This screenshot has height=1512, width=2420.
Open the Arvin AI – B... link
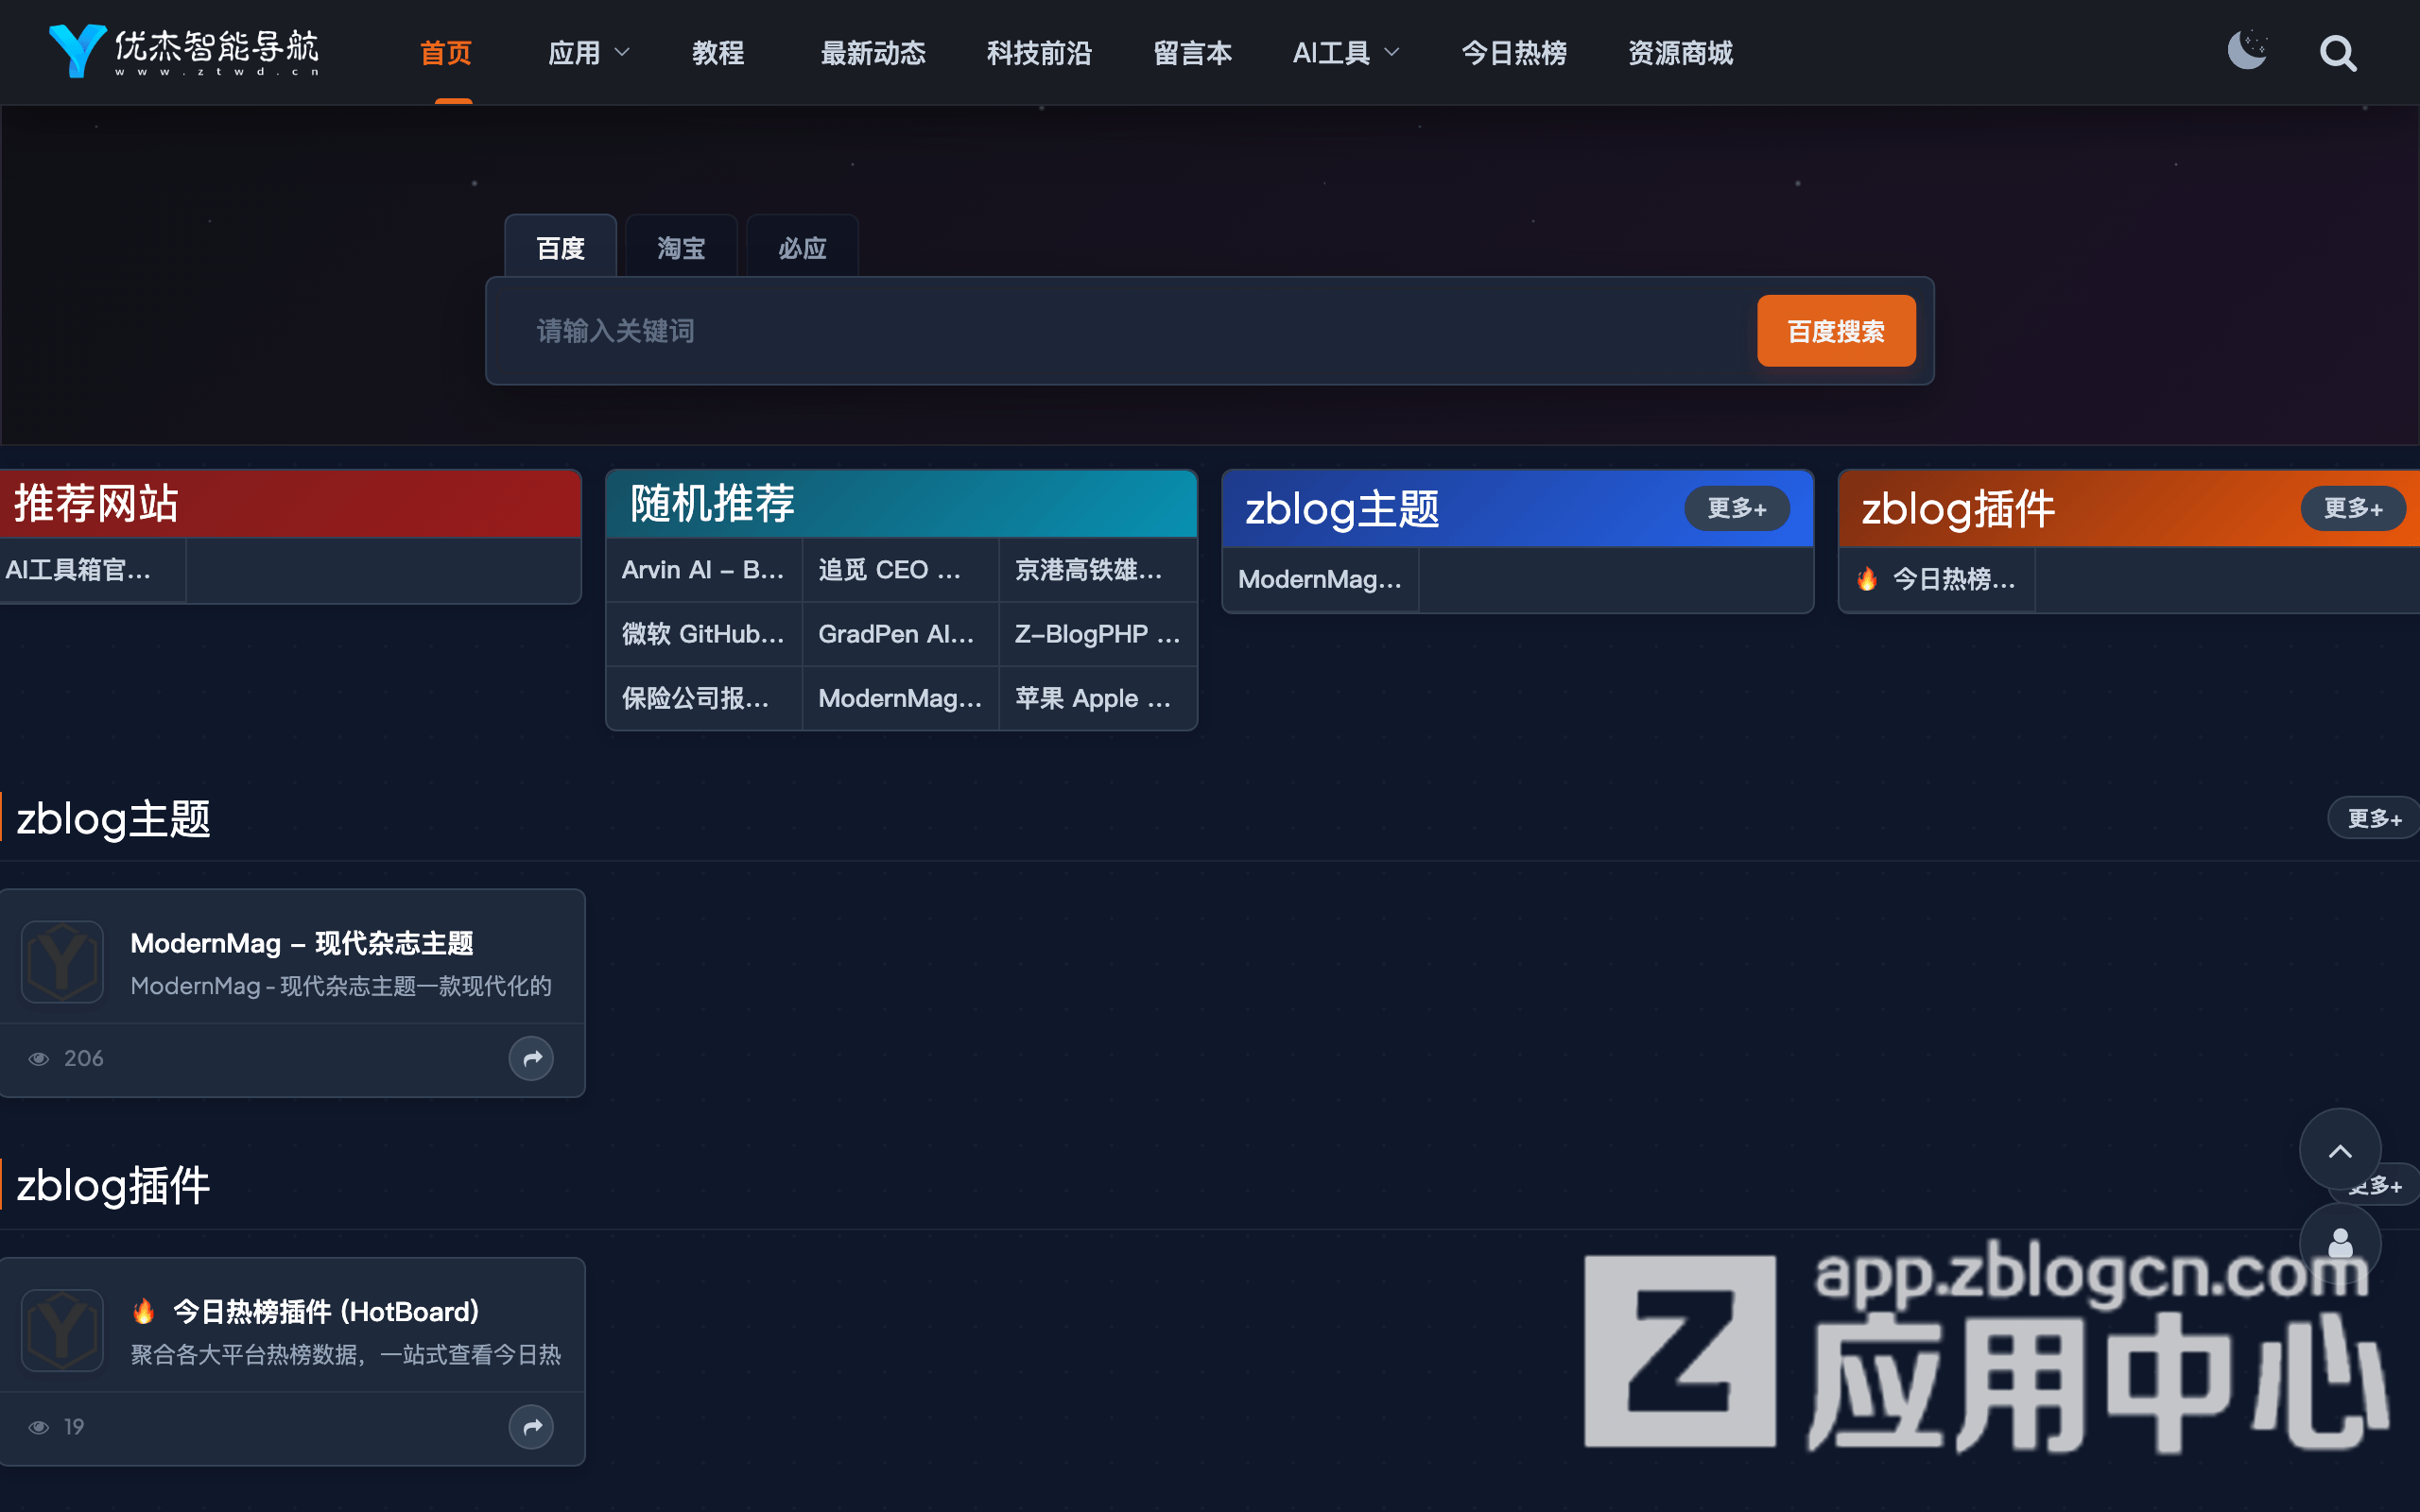[703, 570]
